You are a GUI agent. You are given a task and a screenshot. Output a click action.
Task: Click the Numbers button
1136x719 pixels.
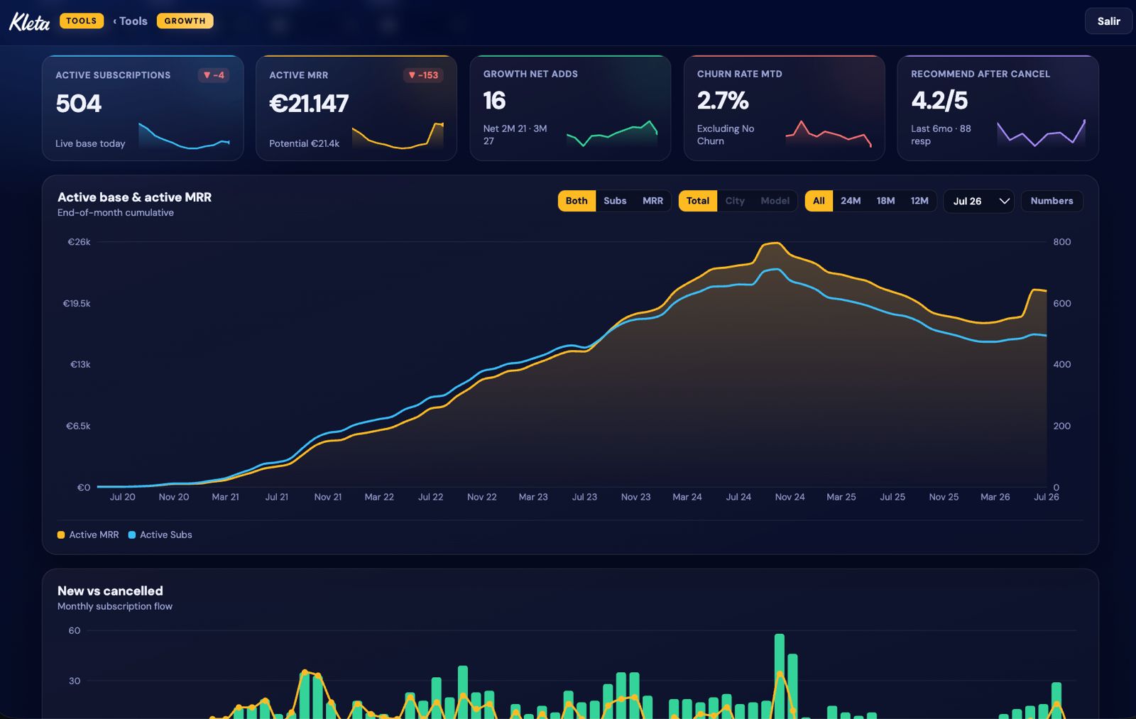click(1052, 201)
